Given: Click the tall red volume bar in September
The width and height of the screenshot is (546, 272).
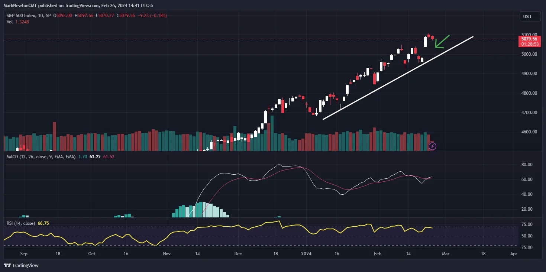Looking at the screenshot, I should (54, 136).
